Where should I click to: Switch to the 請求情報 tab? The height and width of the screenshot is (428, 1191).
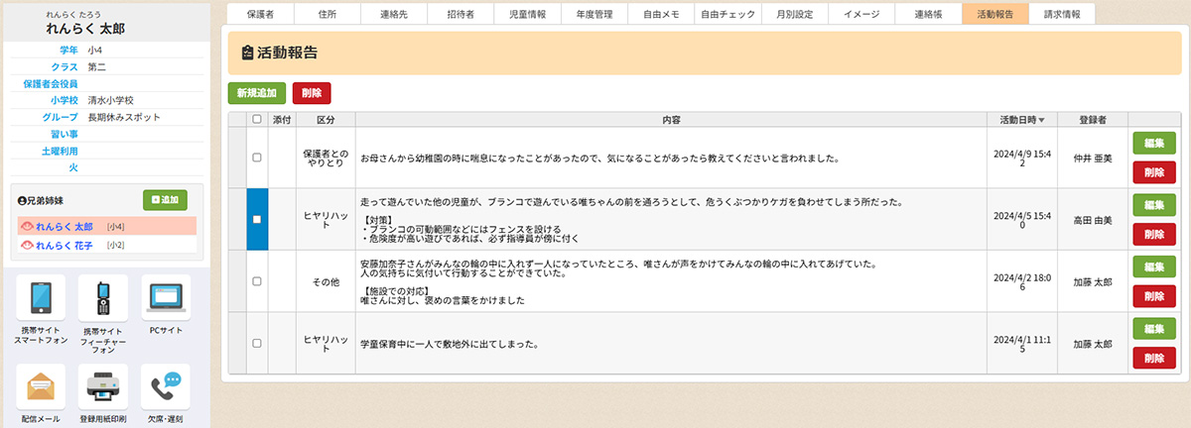[1062, 14]
